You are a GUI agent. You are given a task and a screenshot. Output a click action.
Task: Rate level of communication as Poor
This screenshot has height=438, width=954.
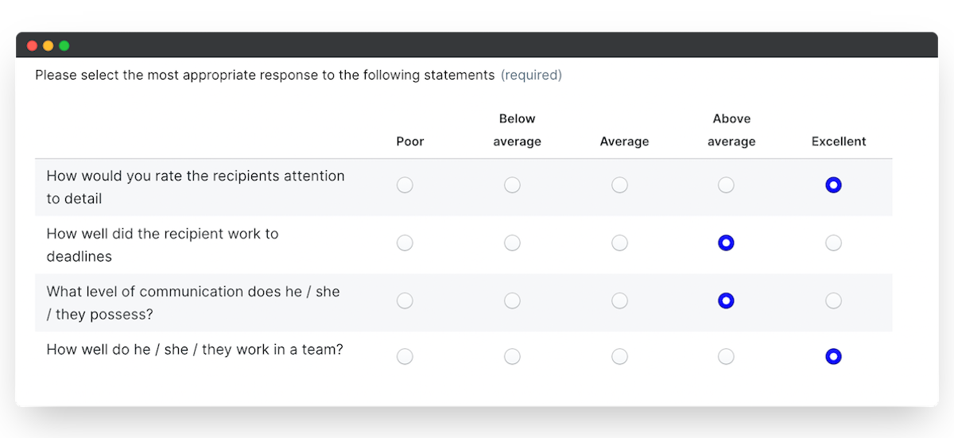(x=405, y=300)
